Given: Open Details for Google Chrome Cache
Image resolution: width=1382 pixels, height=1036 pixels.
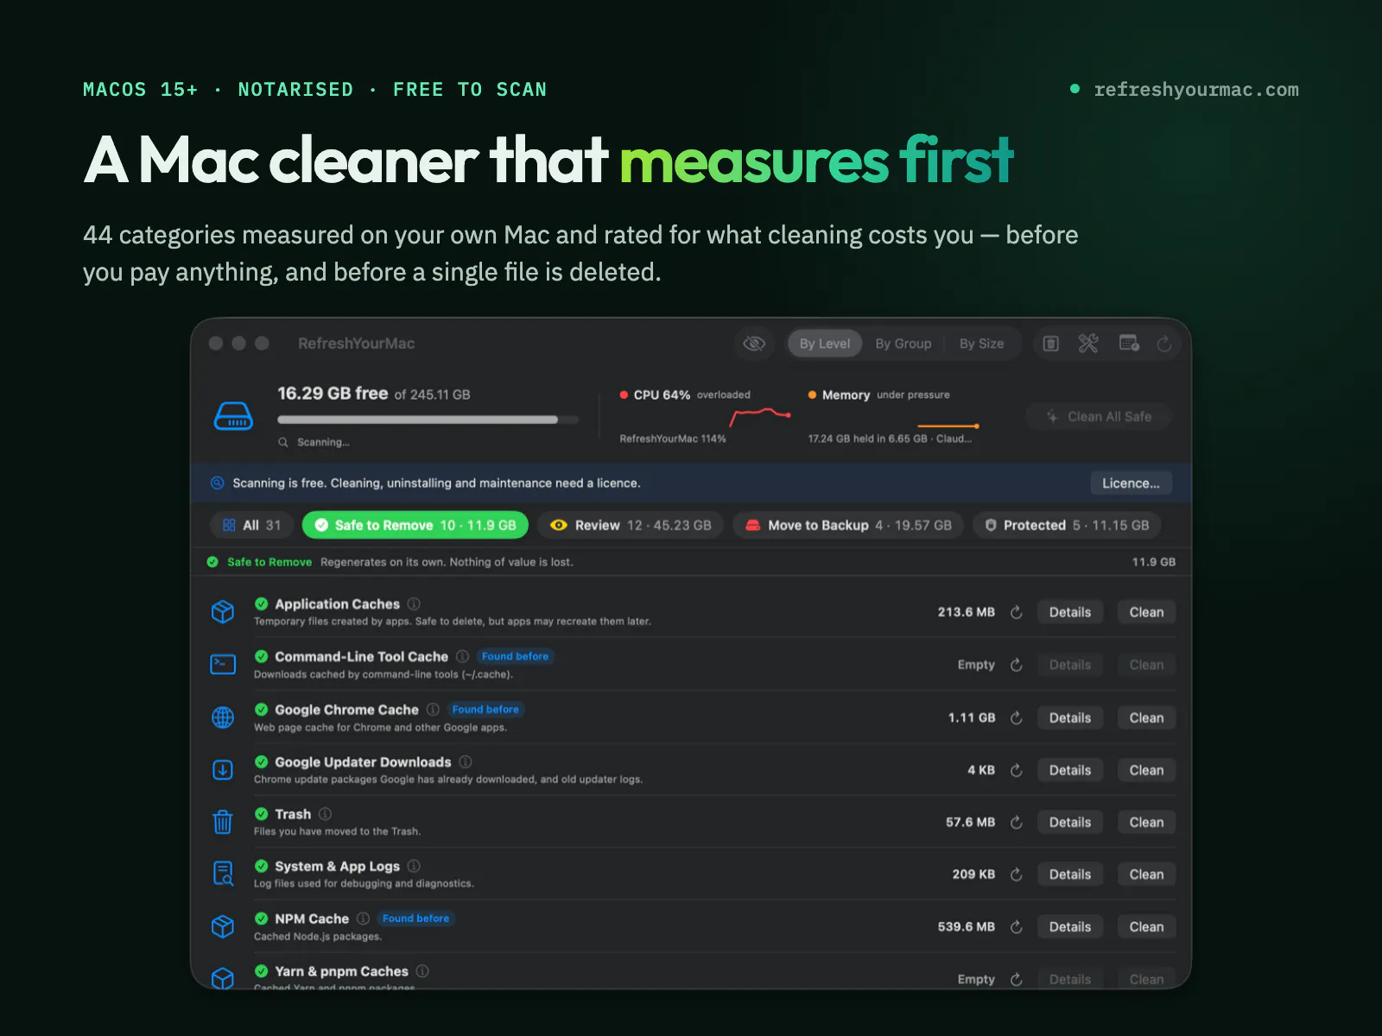Looking at the screenshot, I should click(1070, 717).
